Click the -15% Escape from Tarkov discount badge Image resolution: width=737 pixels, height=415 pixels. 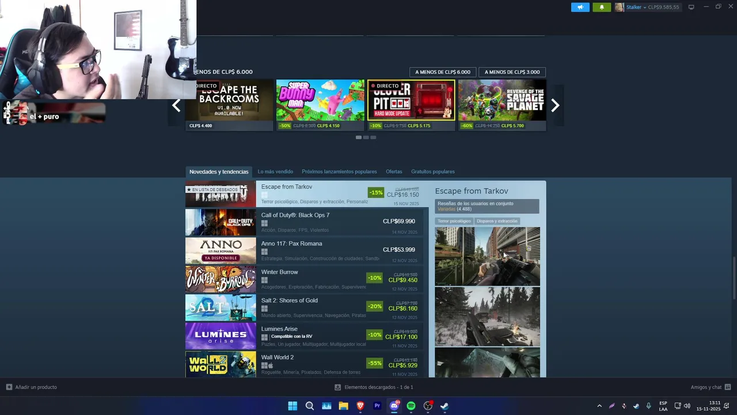coord(376,193)
